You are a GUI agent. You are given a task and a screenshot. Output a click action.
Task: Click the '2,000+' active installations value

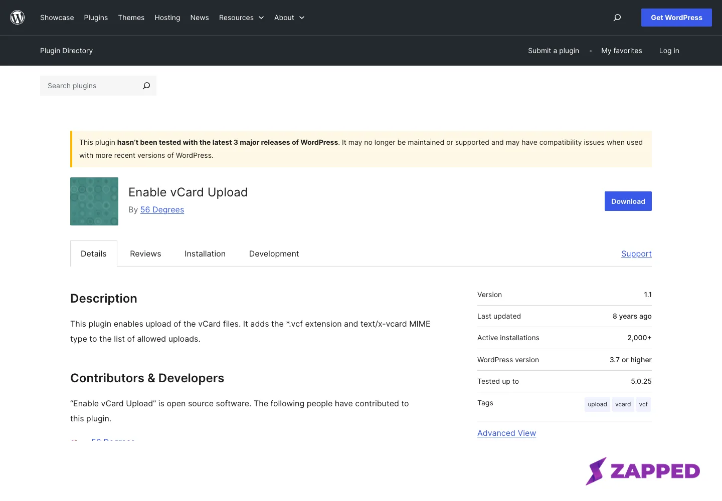click(x=639, y=338)
